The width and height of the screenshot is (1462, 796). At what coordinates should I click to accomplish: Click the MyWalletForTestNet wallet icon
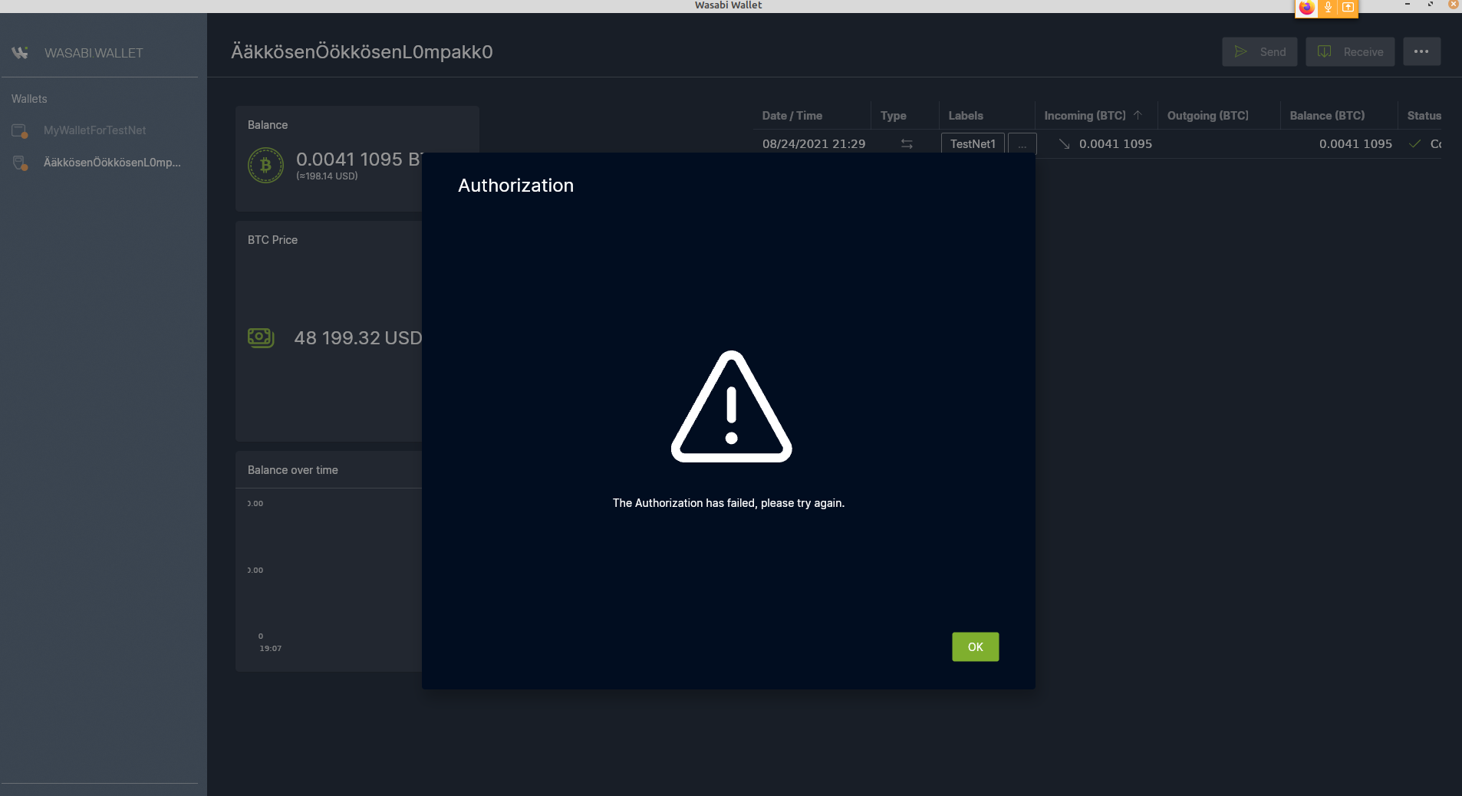[x=20, y=131]
